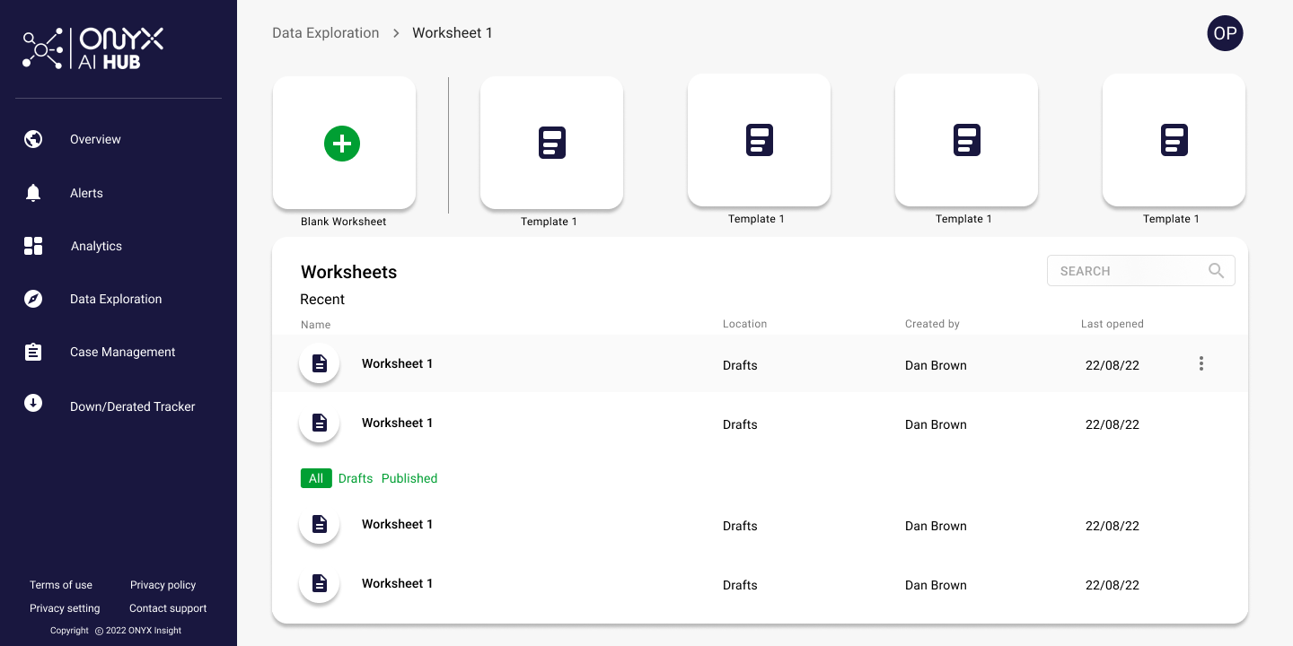Click the Last opened column header

point(1113,324)
